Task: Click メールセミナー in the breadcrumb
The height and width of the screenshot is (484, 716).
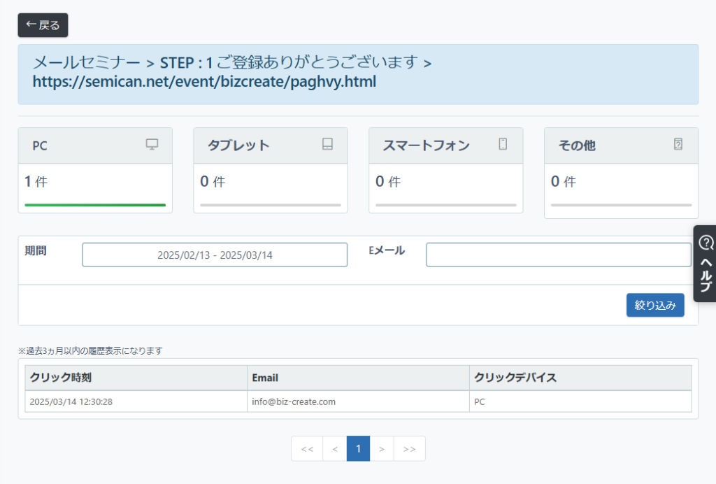Action: (86, 62)
